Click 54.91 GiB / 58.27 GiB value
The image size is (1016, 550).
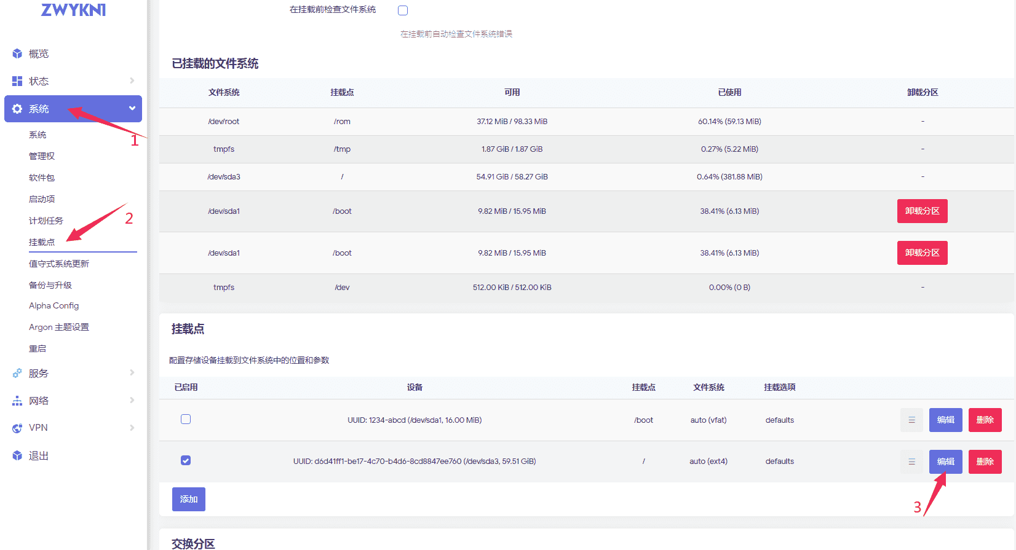512,177
